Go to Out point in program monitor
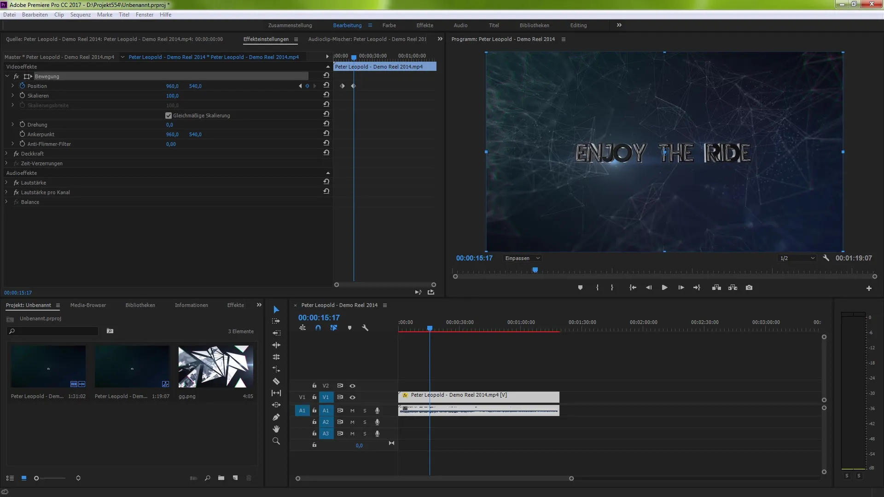The width and height of the screenshot is (884, 497). (x=697, y=288)
